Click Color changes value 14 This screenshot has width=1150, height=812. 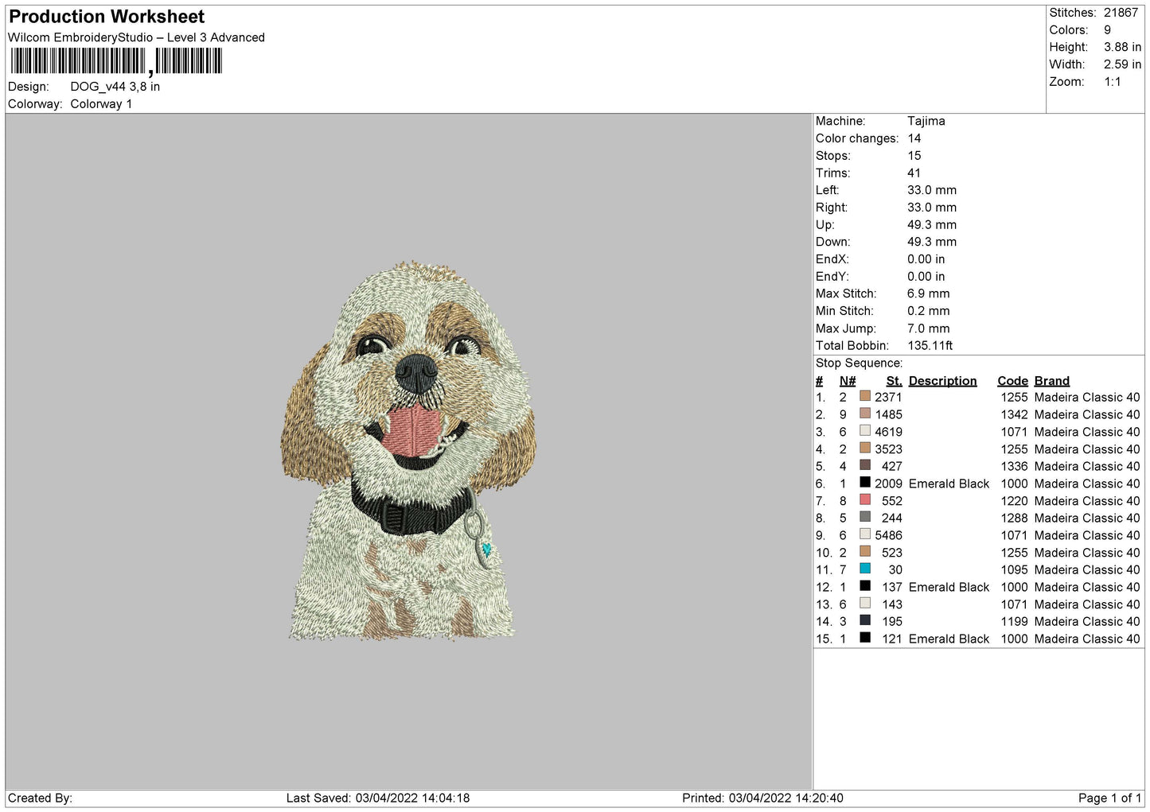pyautogui.click(x=914, y=138)
